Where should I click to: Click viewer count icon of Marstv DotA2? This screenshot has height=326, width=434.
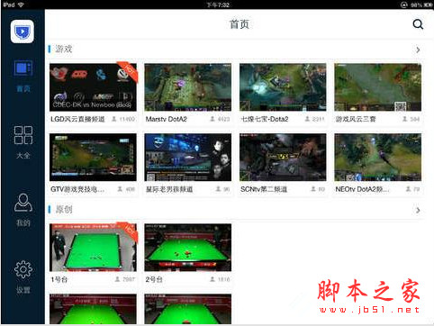(x=212, y=119)
